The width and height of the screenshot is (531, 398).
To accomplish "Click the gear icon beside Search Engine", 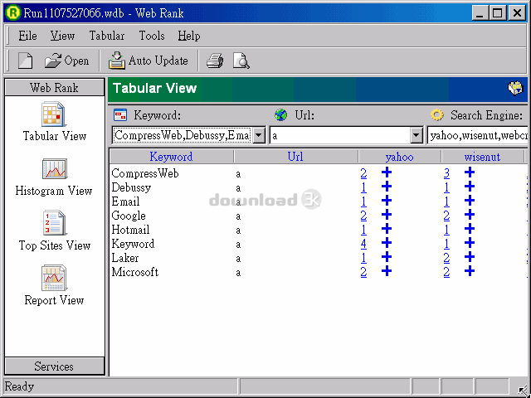I will (x=437, y=115).
